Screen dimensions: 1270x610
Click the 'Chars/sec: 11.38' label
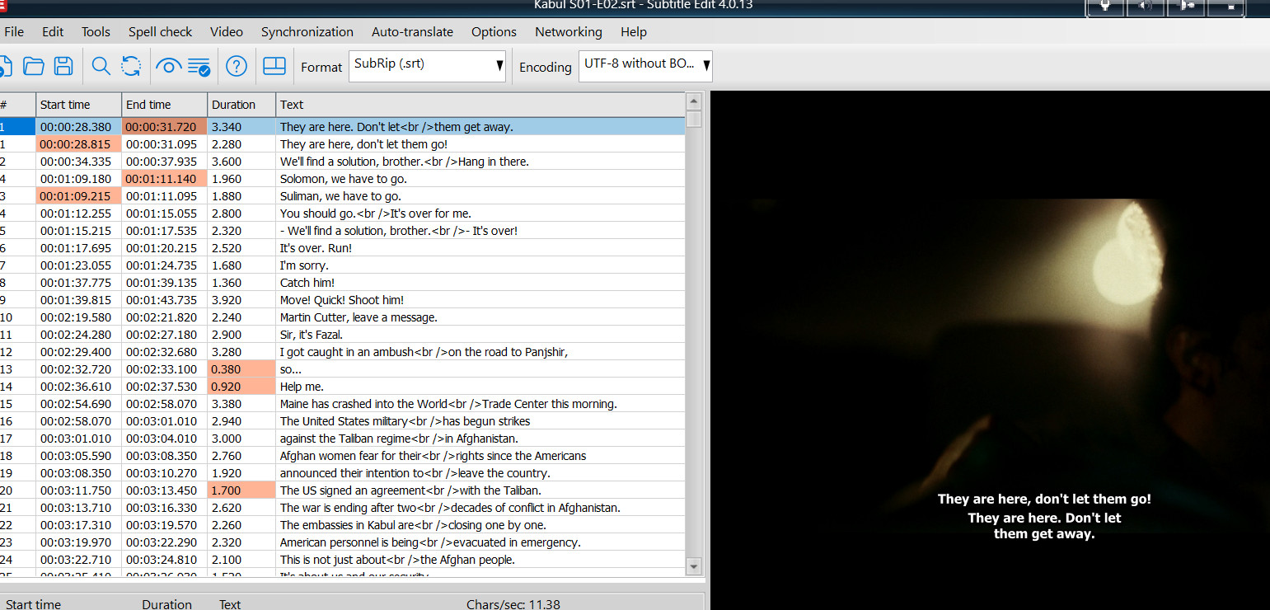tap(513, 604)
